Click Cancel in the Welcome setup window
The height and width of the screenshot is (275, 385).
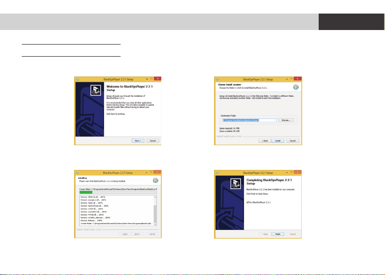pyautogui.click(x=153, y=141)
